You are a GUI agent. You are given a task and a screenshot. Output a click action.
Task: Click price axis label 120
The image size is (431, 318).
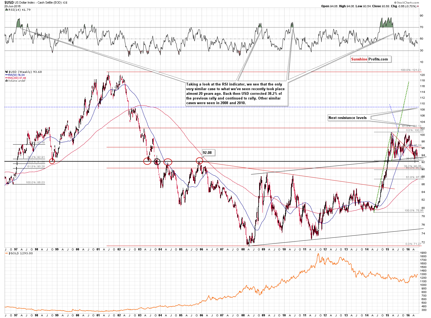click(x=422, y=75)
